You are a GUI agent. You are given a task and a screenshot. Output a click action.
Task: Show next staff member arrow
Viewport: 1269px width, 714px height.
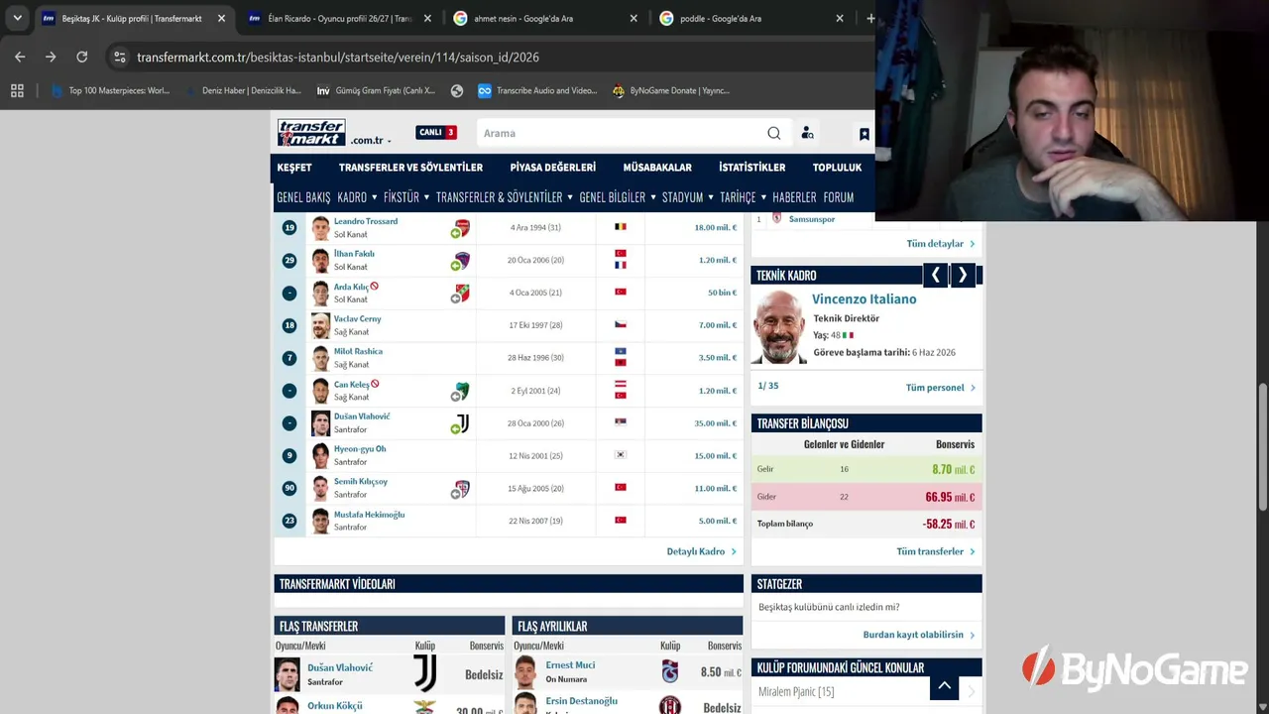[962, 275]
